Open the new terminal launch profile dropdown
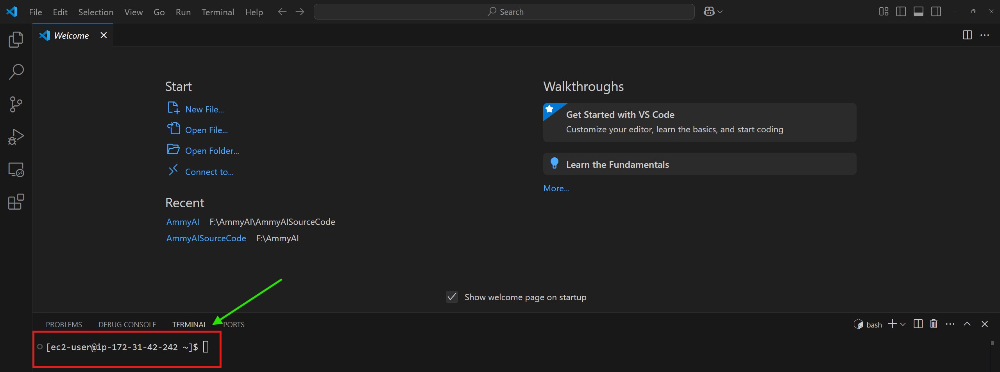The width and height of the screenshot is (1000, 372). (903, 324)
